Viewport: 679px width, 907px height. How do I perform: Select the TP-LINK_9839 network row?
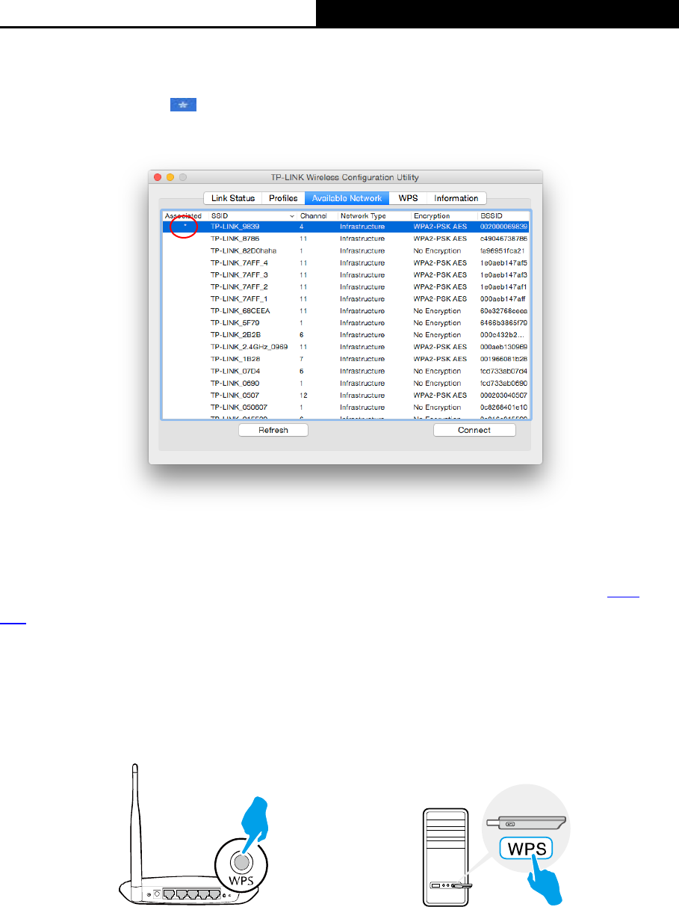coord(347,227)
